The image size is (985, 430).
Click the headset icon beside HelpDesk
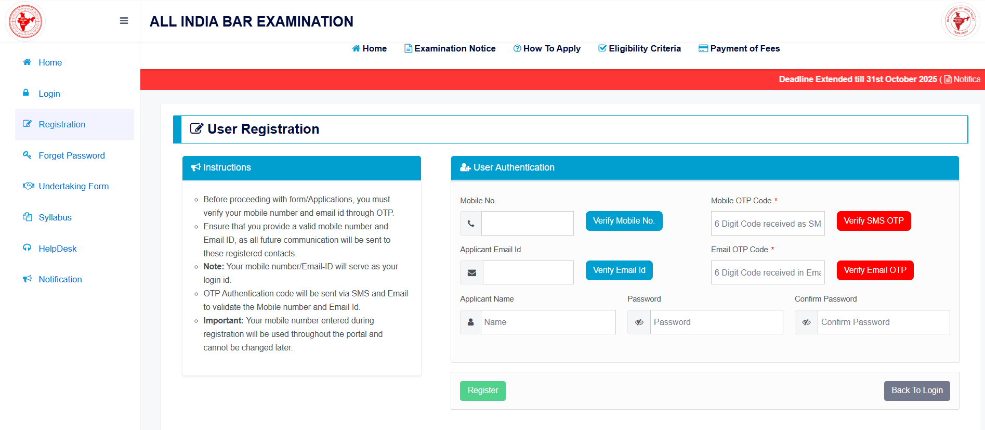[27, 247]
